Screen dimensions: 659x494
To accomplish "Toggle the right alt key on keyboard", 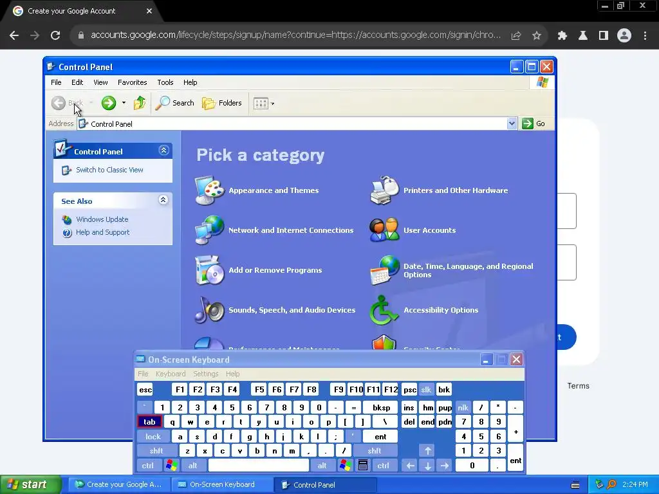I will (322, 466).
